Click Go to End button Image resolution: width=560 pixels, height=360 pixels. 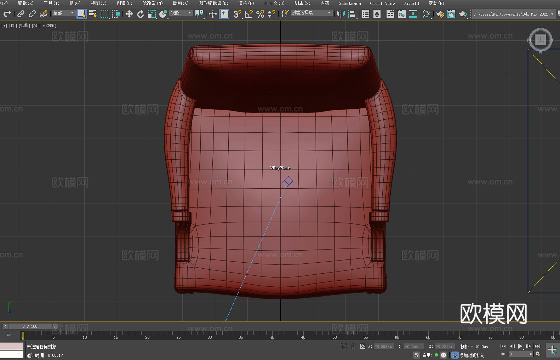tap(538, 346)
